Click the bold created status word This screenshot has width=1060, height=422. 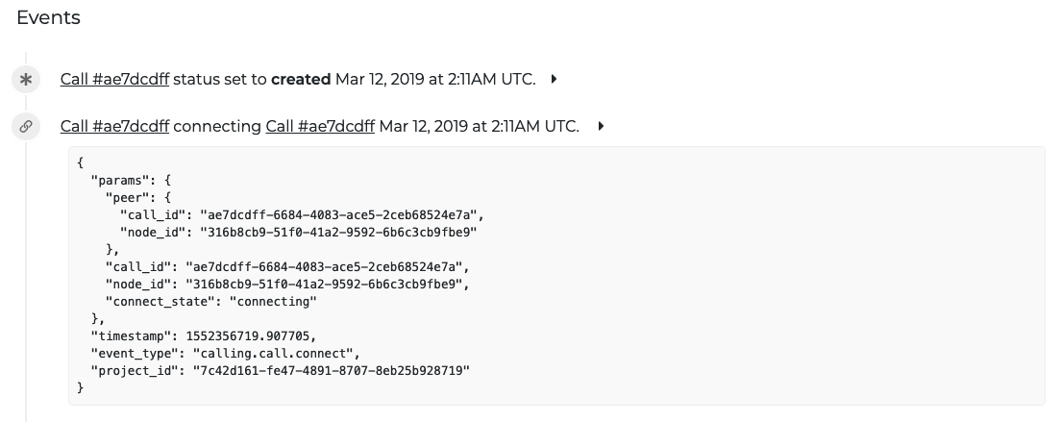click(x=301, y=79)
